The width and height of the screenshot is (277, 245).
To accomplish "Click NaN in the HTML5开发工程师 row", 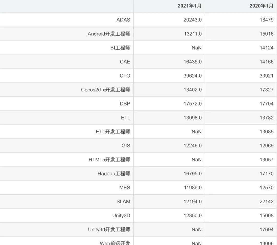I will [x=197, y=159].
